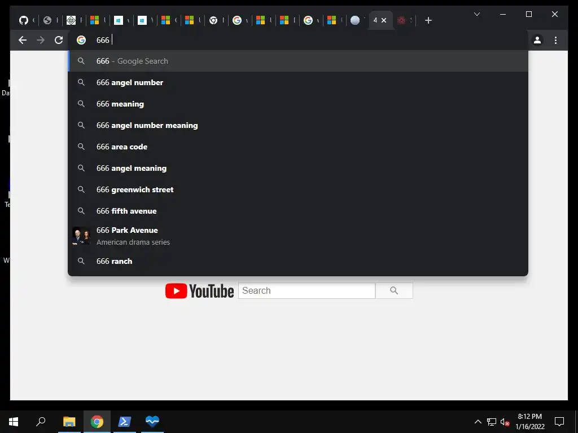Viewport: 578px width, 433px height.
Task: Open a new tab with the plus button
Action: coord(428,20)
